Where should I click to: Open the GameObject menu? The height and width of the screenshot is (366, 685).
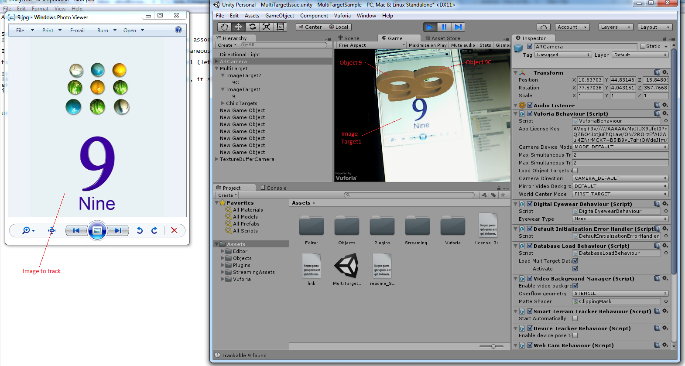click(279, 16)
